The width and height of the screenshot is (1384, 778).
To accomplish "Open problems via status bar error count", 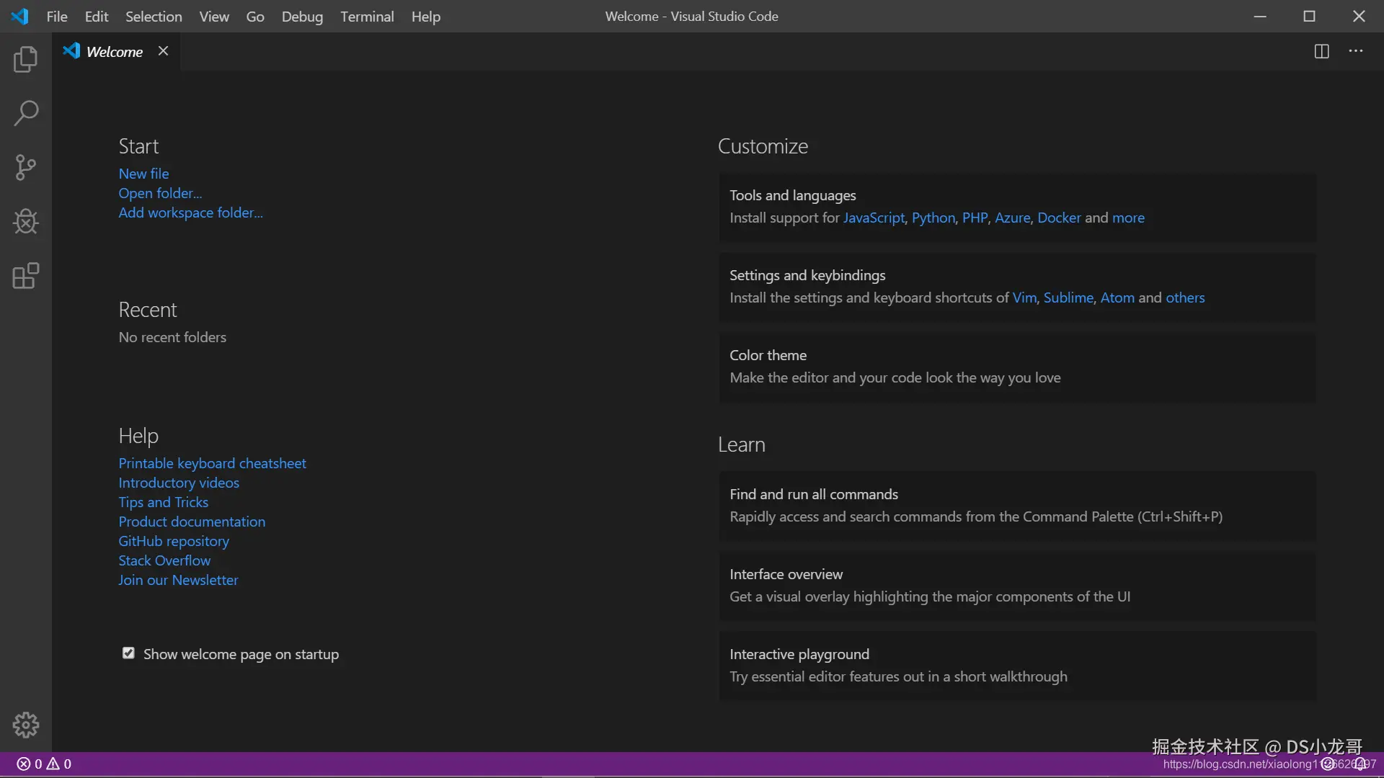I will pyautogui.click(x=44, y=764).
